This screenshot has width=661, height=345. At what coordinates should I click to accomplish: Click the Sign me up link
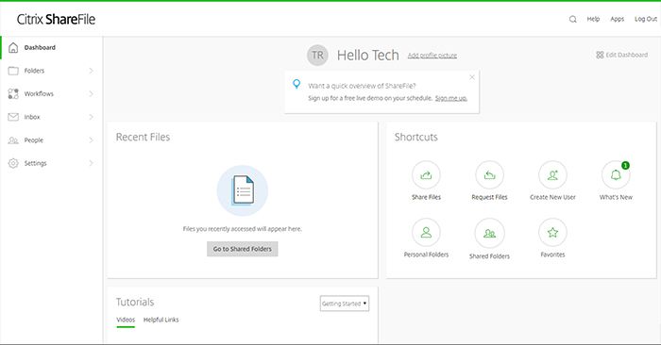click(451, 98)
